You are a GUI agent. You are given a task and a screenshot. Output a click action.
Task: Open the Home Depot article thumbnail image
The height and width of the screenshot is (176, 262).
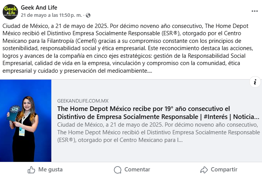[26, 121]
